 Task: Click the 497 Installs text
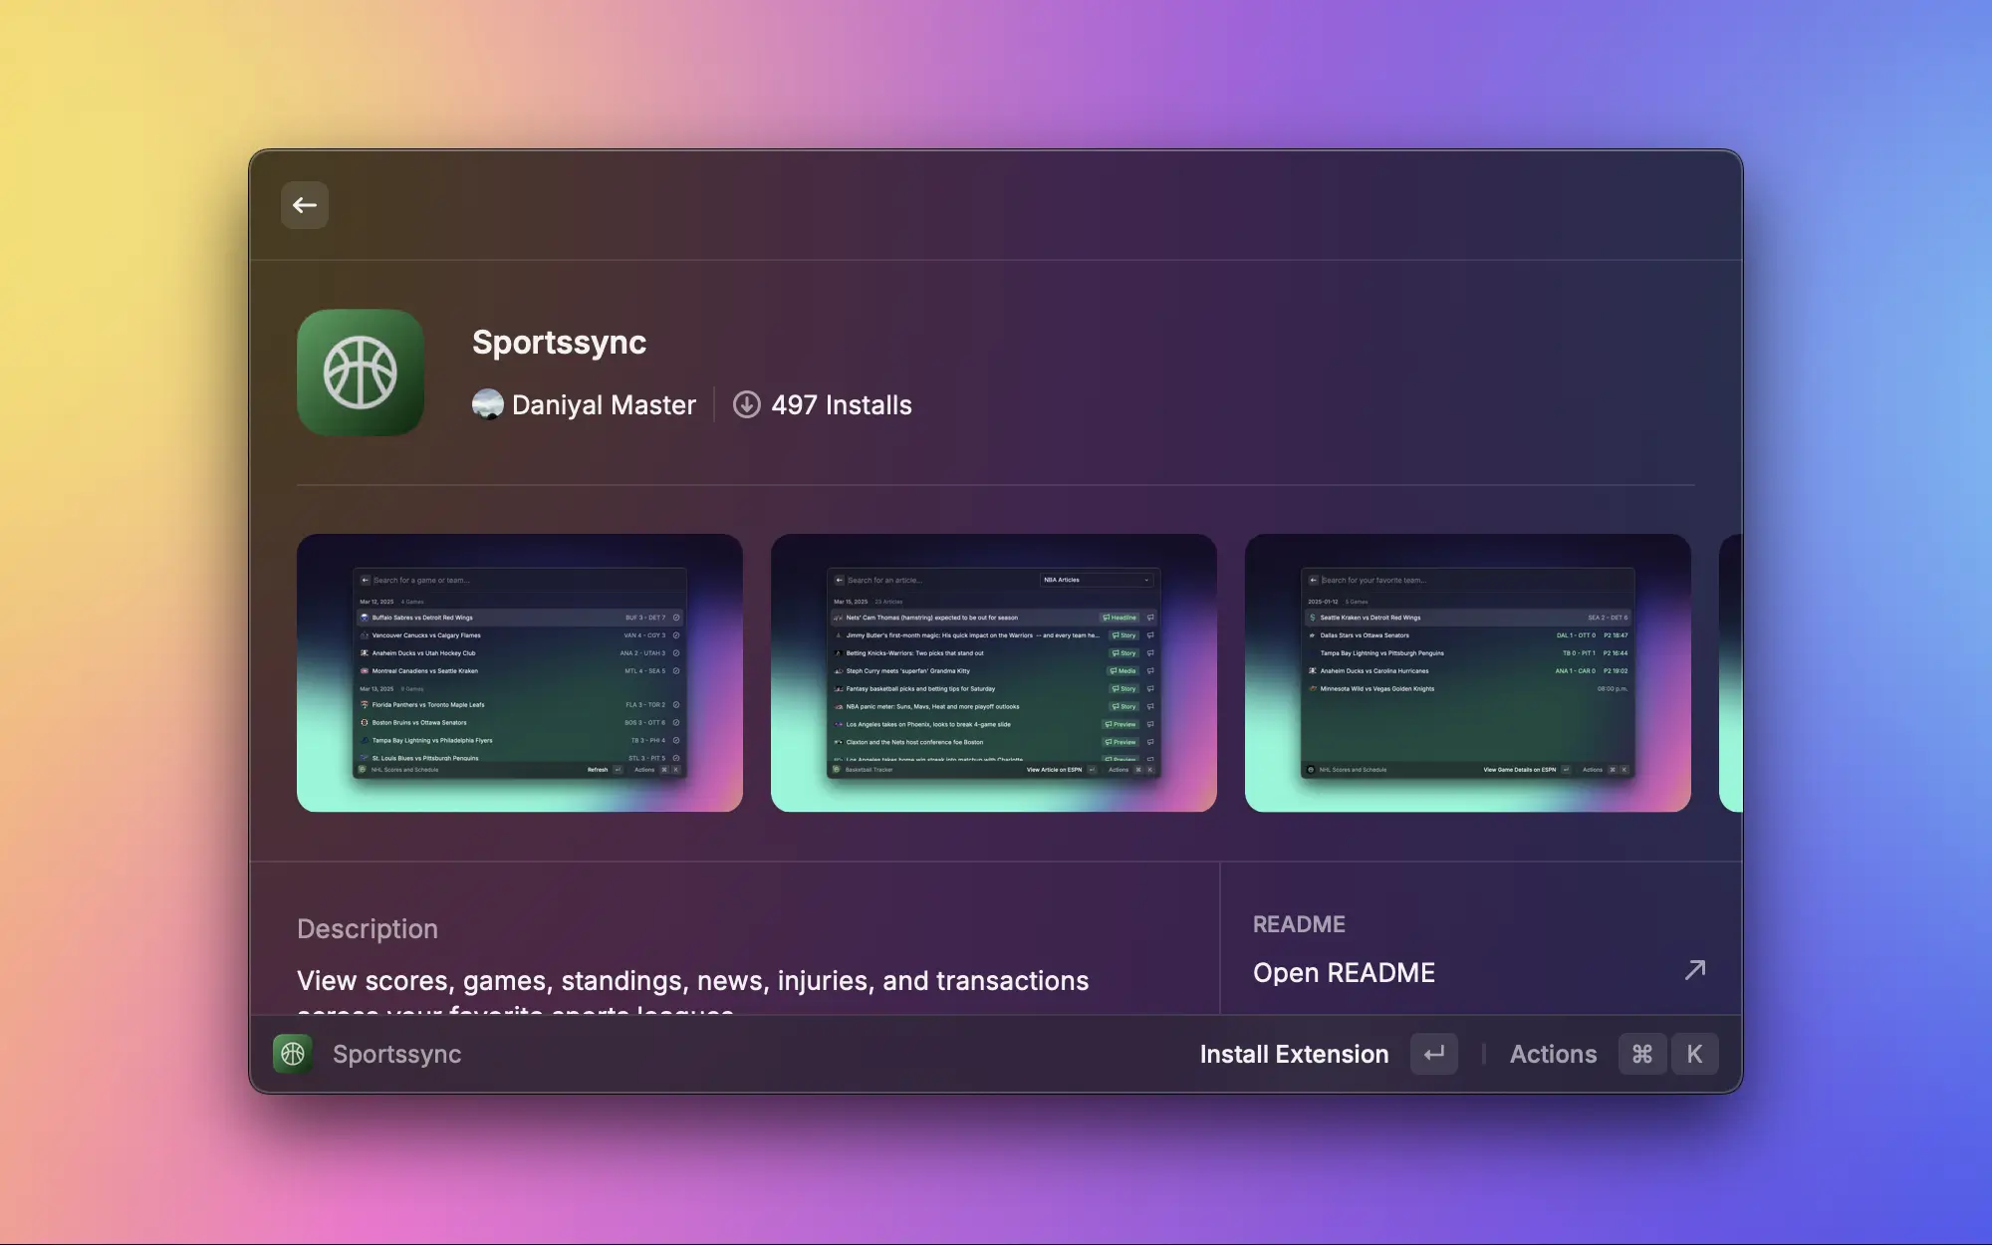click(x=842, y=405)
